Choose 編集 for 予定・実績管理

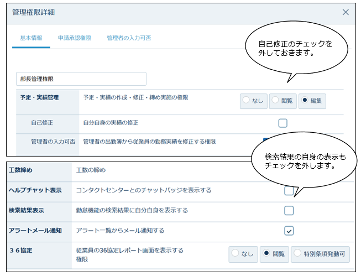[x=312, y=101]
